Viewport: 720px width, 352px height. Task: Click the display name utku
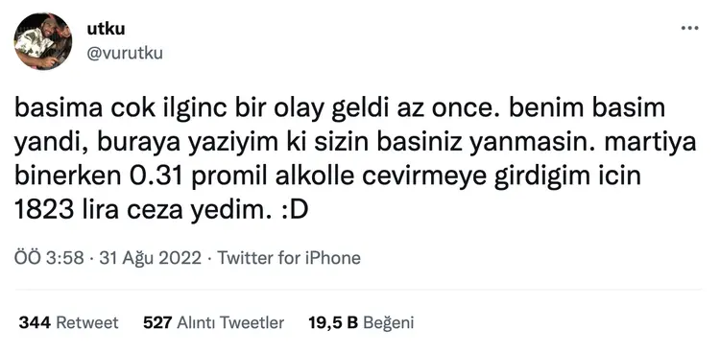(x=106, y=29)
